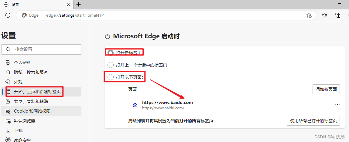Click the 添加新页面 button
349x142 pixels.
point(326,89)
